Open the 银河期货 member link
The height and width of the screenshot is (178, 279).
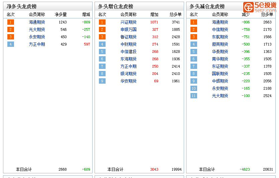pyautogui.click(x=128, y=74)
